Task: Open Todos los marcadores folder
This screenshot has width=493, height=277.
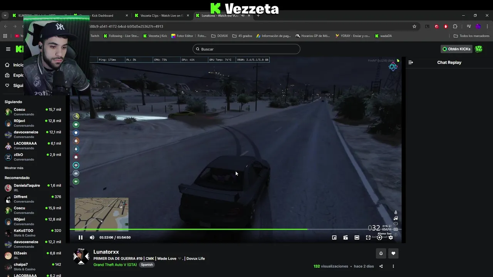Action: 471,36
